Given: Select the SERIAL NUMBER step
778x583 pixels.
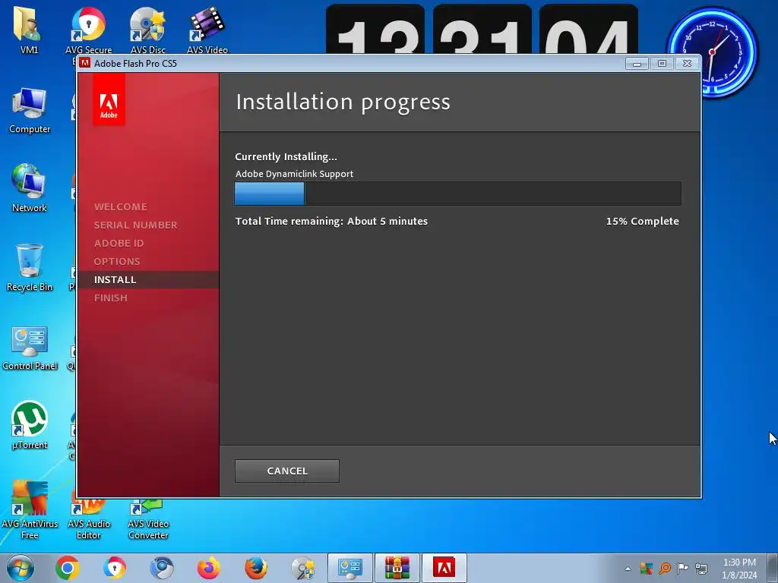Looking at the screenshot, I should coord(135,225).
